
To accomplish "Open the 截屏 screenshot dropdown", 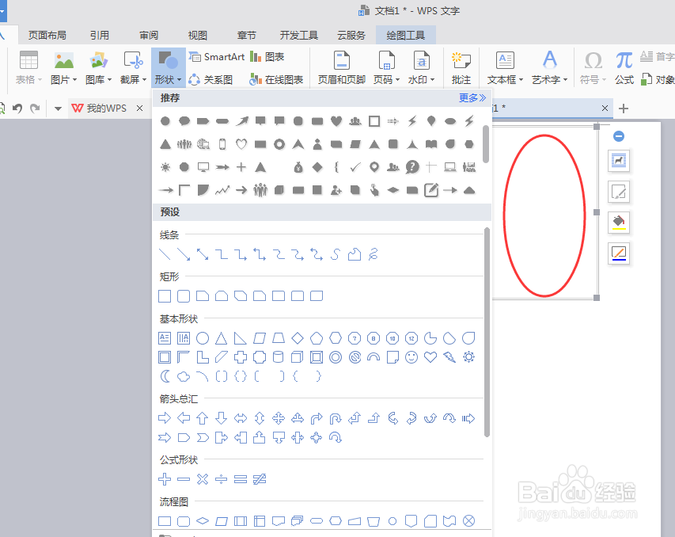I will (x=134, y=67).
